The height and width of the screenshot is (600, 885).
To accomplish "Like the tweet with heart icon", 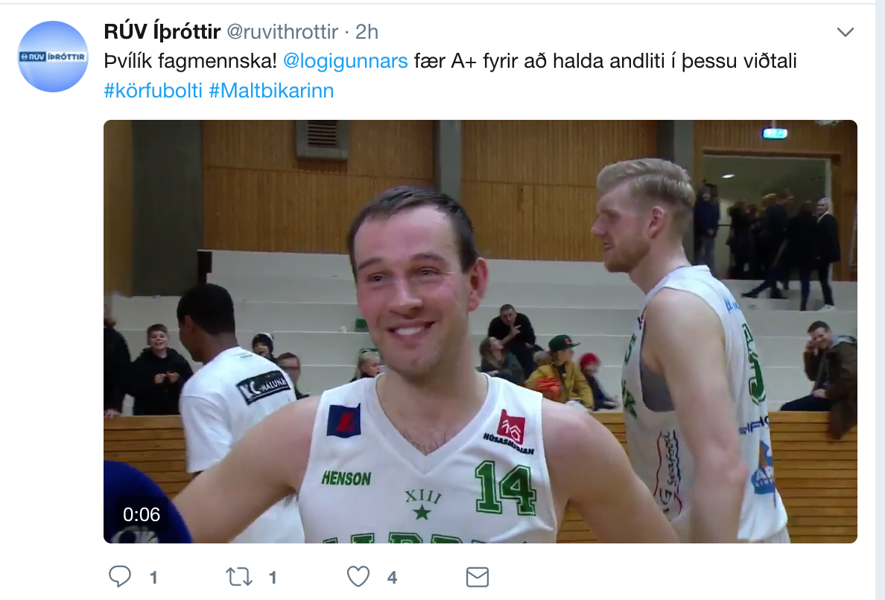I will pos(358,576).
